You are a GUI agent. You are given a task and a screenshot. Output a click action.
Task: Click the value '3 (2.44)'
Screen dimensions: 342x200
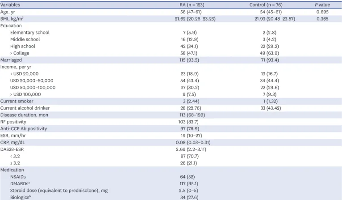click(x=191, y=101)
